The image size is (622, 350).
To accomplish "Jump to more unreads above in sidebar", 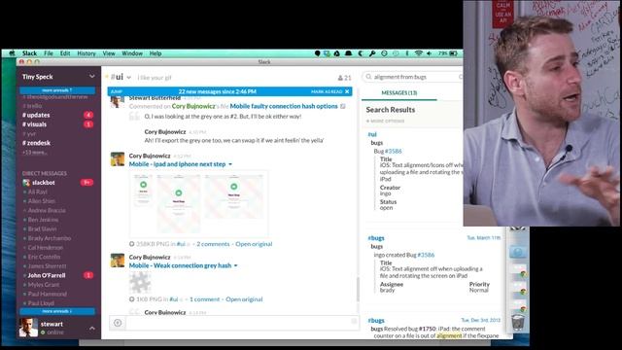I will tap(57, 90).
